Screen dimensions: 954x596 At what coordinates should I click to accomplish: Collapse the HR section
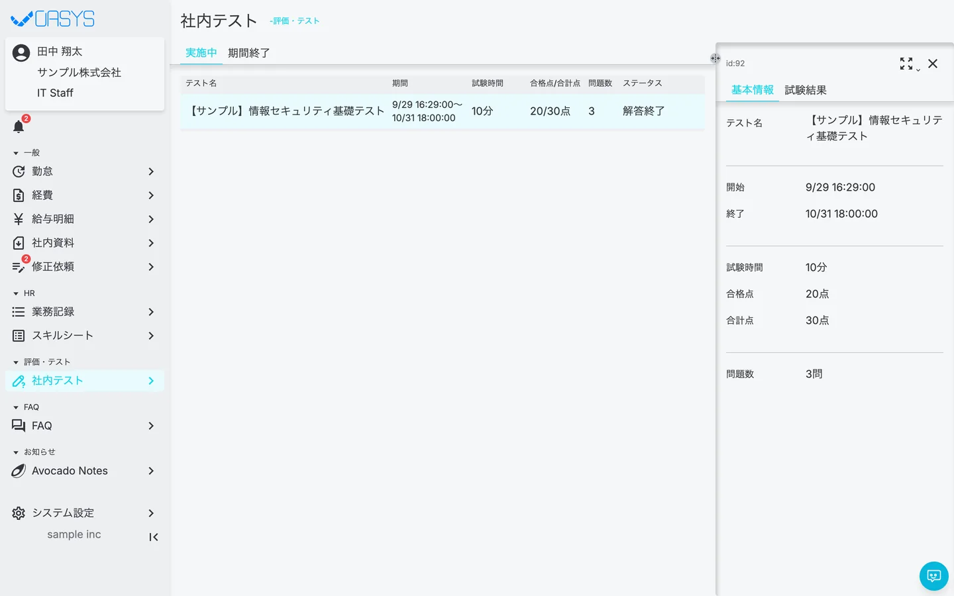pyautogui.click(x=24, y=293)
